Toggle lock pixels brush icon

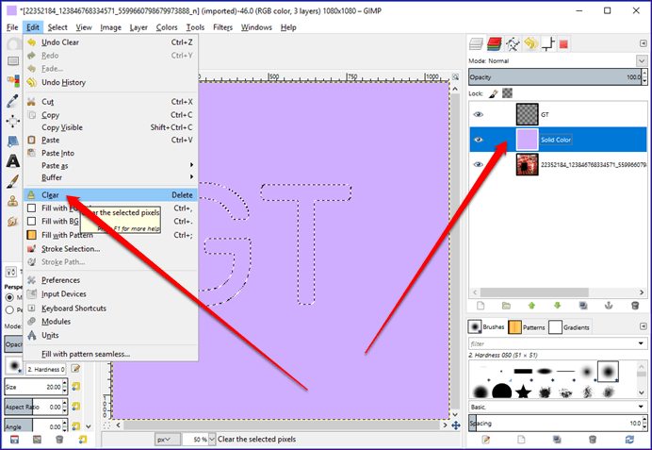point(494,93)
